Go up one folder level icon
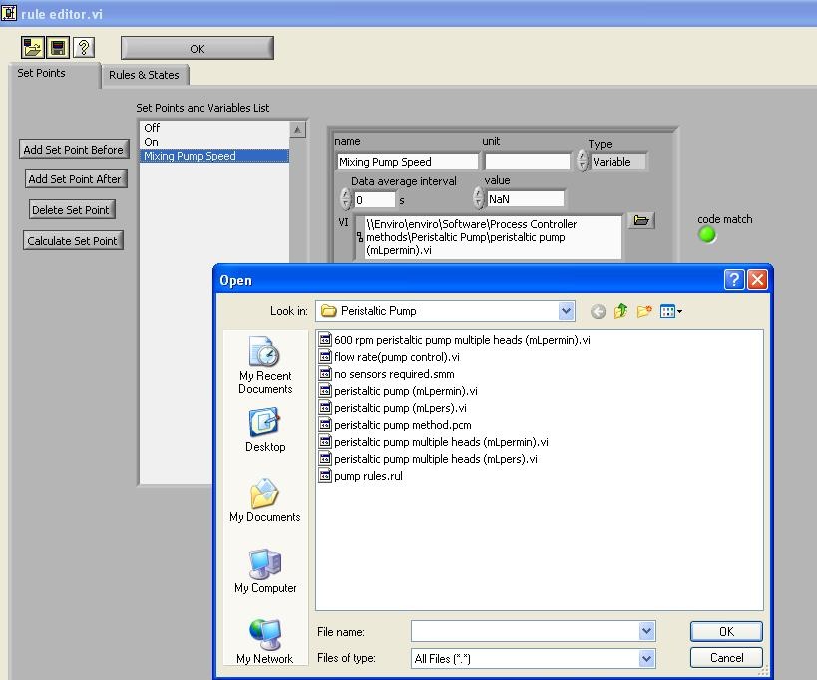Viewport: 817px width, 680px height. pyautogui.click(x=620, y=311)
